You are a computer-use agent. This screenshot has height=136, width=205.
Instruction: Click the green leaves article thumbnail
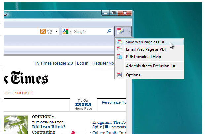(16, 124)
